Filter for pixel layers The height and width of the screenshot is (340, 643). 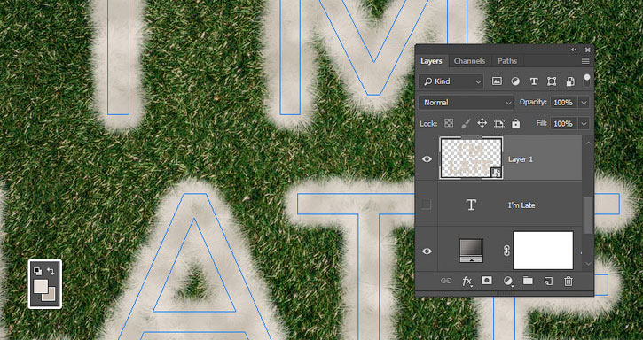[497, 81]
